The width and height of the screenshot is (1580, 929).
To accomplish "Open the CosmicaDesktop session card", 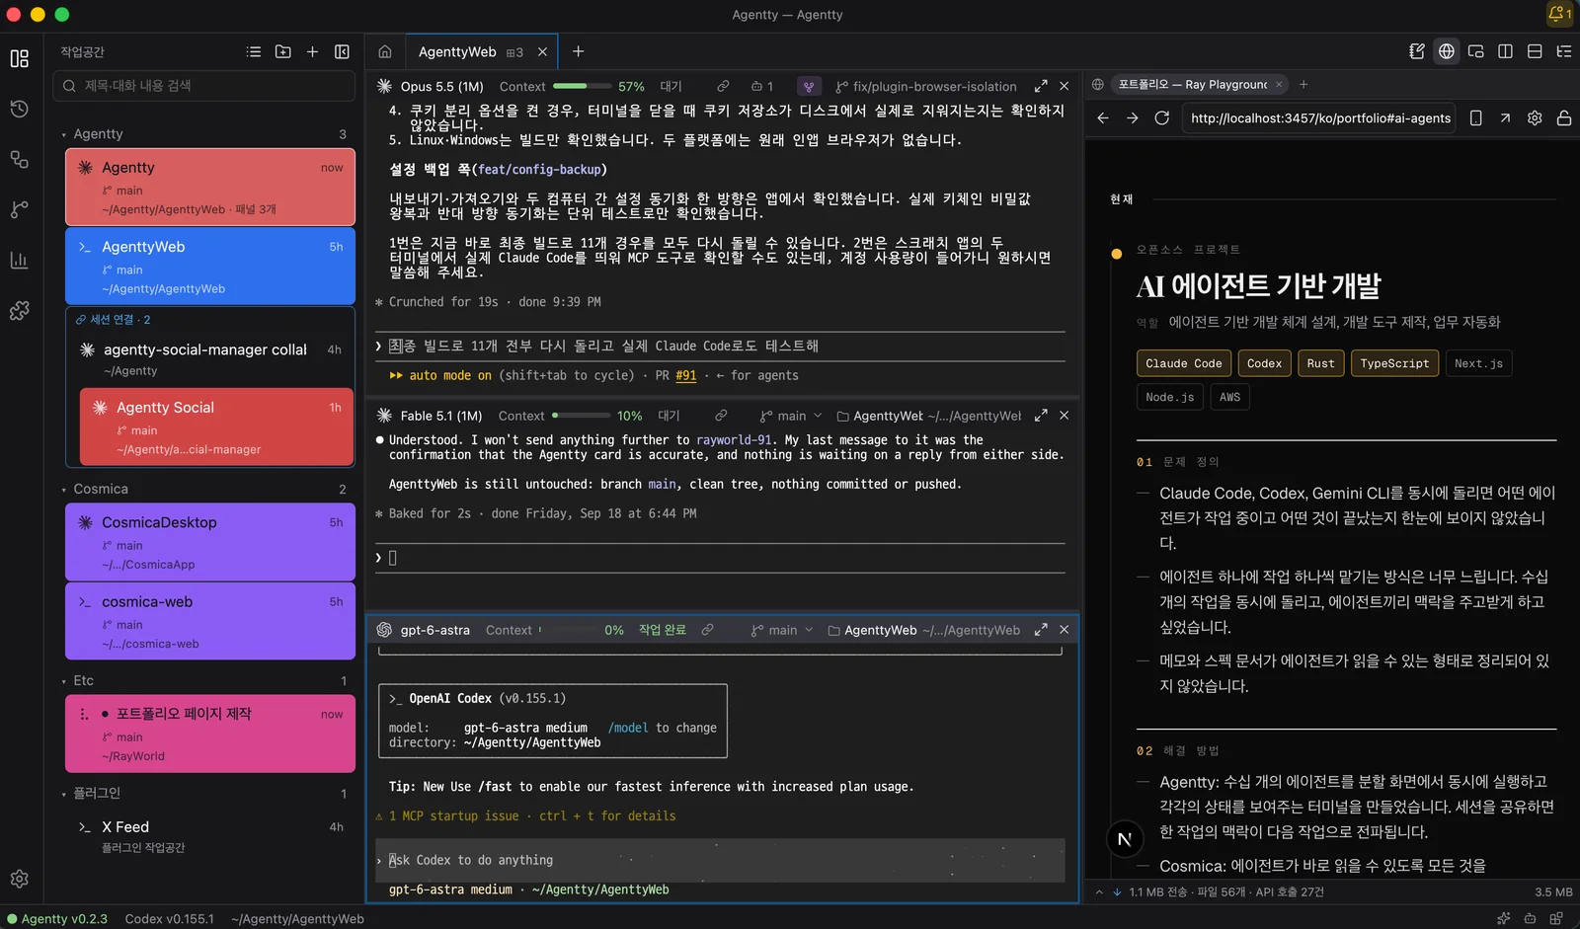I will (x=210, y=542).
